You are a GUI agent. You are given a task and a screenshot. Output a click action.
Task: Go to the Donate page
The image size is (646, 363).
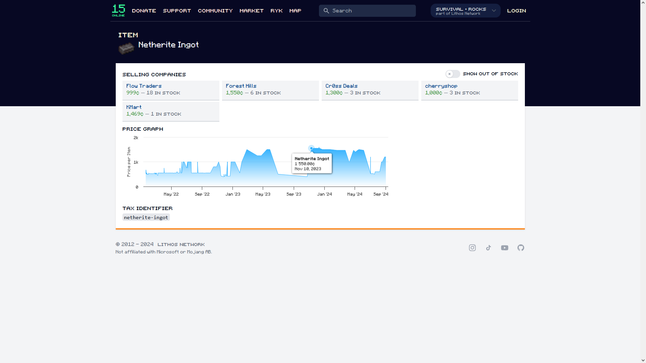tap(144, 11)
